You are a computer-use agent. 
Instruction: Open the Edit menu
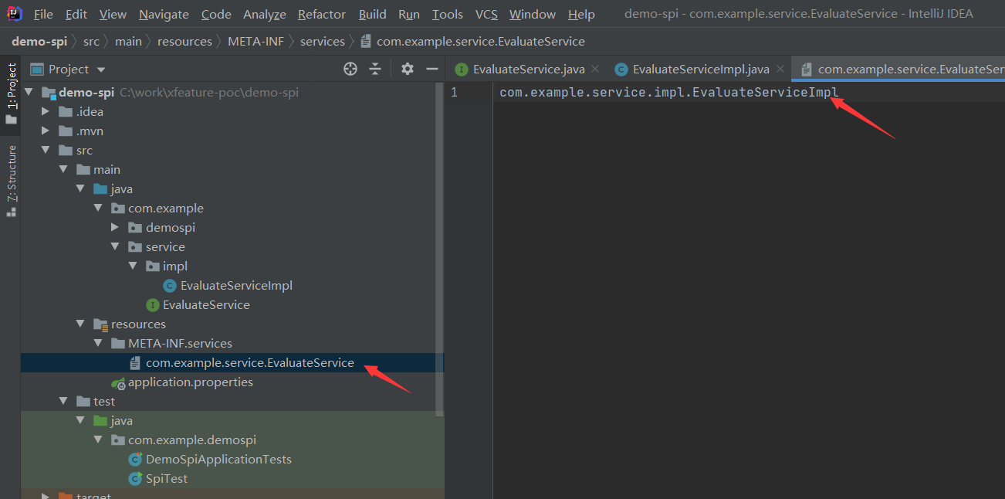(x=76, y=15)
